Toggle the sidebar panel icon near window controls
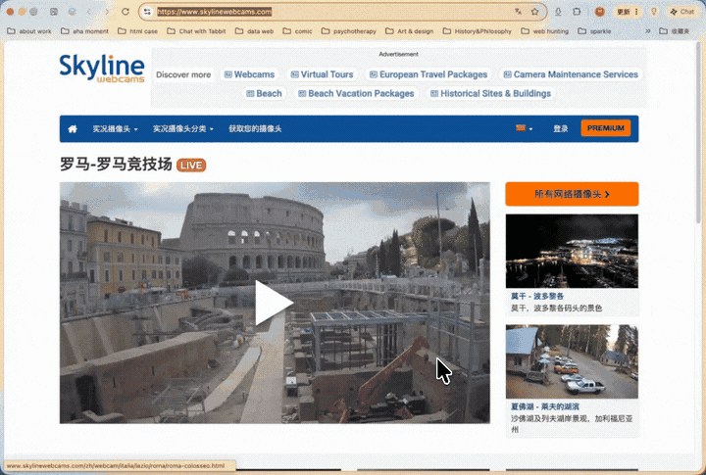The height and width of the screenshot is (475, 706). [54, 12]
